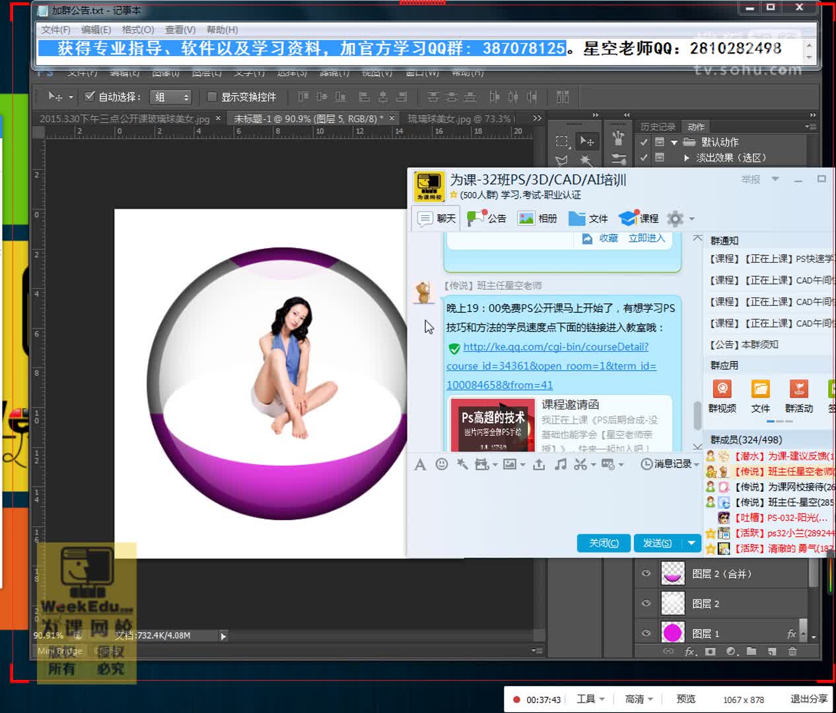Click the 图层 1 layer thumbnail
The width and height of the screenshot is (836, 713).
coord(672,632)
